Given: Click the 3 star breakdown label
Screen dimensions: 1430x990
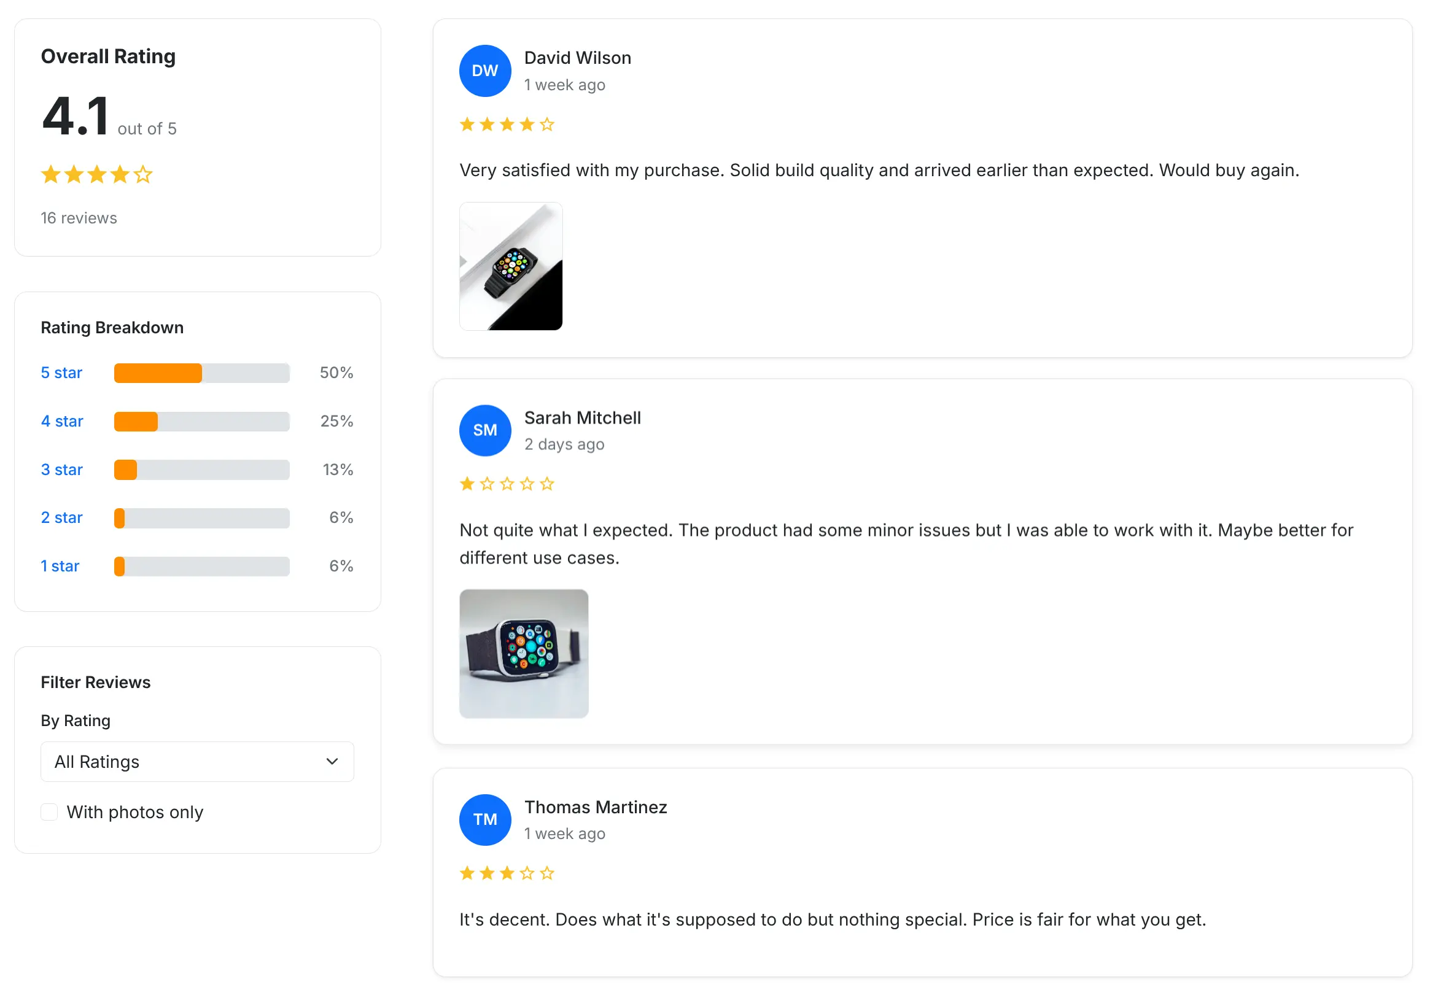Looking at the screenshot, I should coord(61,470).
